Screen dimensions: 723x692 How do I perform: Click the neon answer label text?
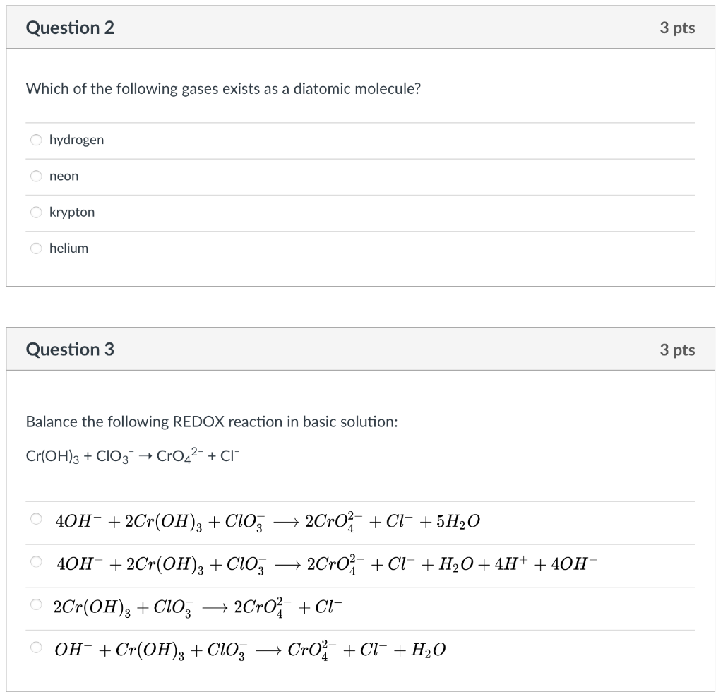[x=64, y=176]
